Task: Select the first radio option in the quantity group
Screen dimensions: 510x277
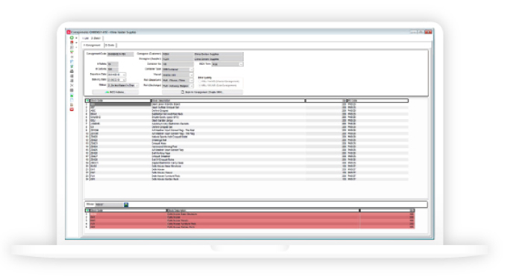Action: click(200, 81)
